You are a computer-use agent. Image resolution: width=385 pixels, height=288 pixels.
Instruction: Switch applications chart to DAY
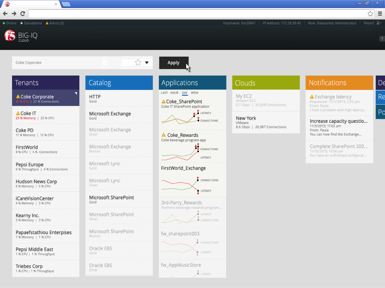pyautogui.click(x=185, y=93)
